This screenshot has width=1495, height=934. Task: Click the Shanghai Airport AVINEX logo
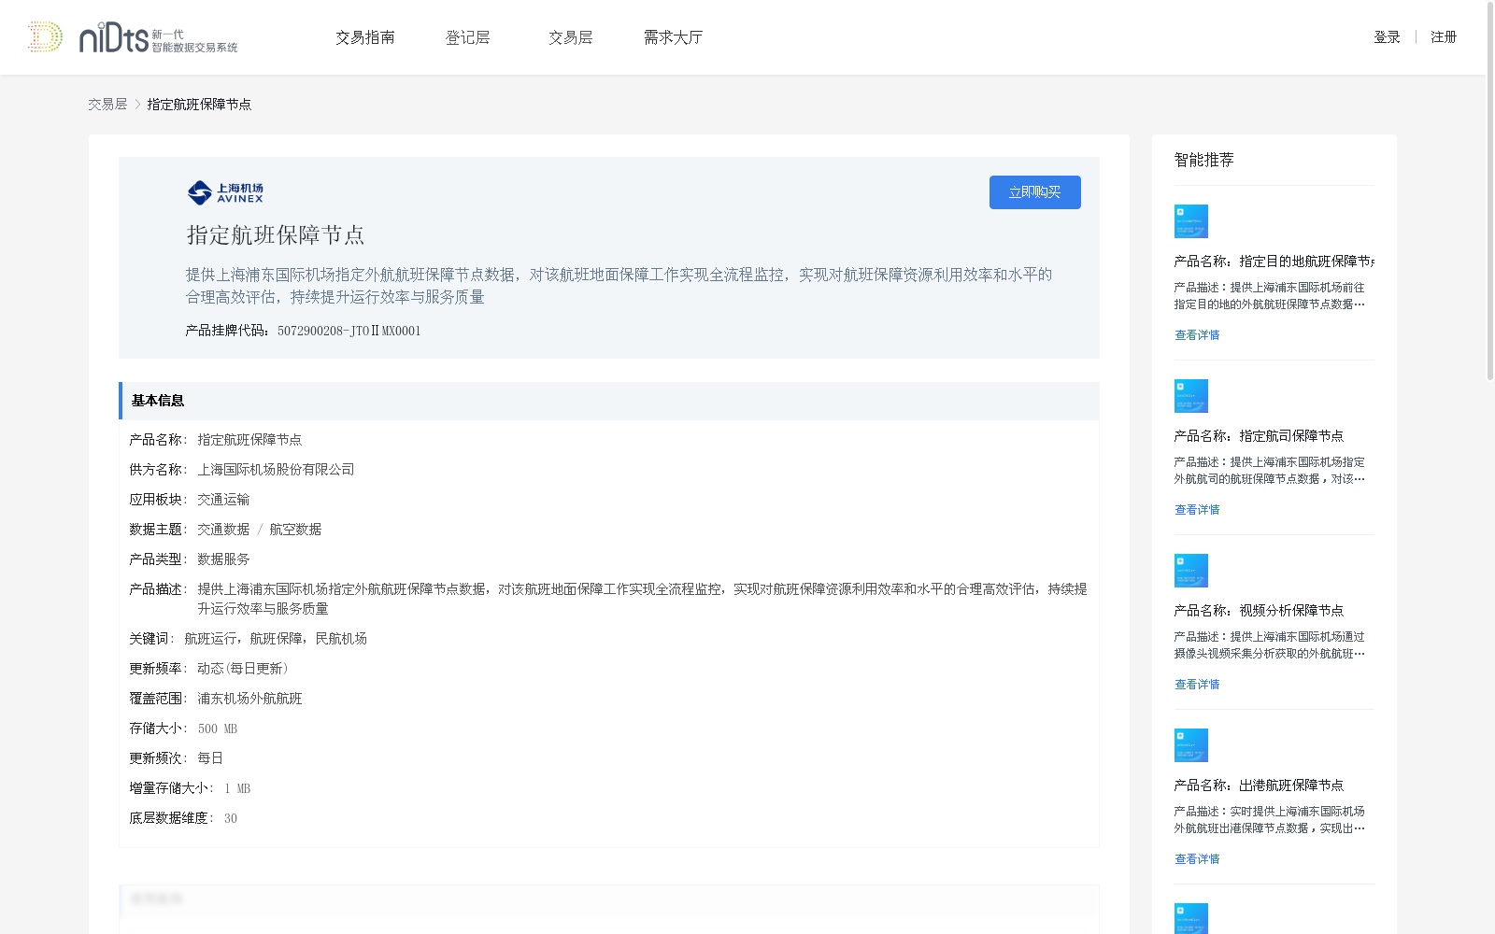[x=225, y=192]
